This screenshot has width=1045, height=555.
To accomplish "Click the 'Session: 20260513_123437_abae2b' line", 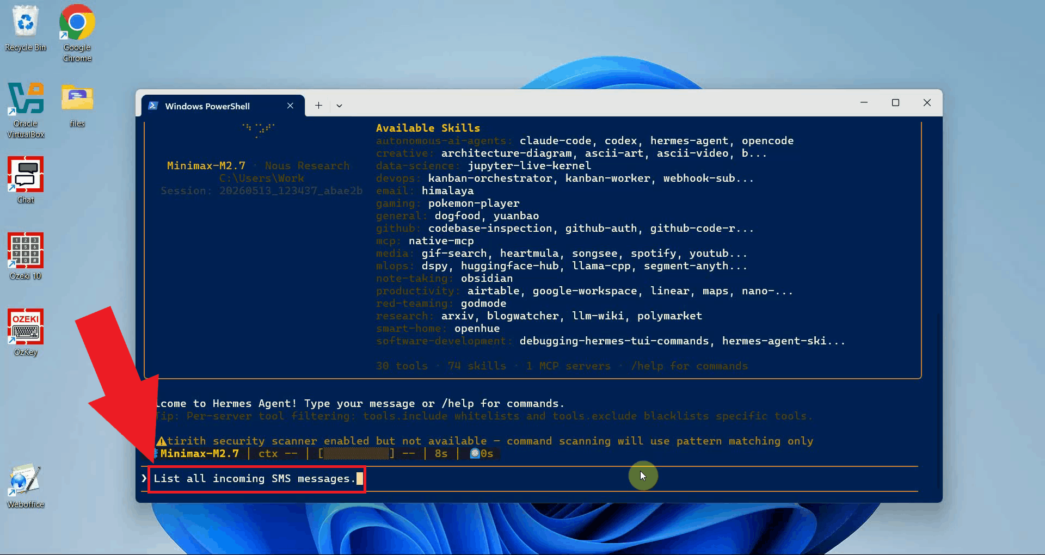I will click(261, 191).
